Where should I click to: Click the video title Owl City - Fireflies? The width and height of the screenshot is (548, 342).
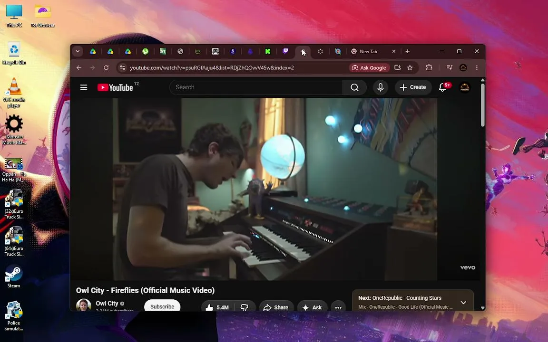146,290
